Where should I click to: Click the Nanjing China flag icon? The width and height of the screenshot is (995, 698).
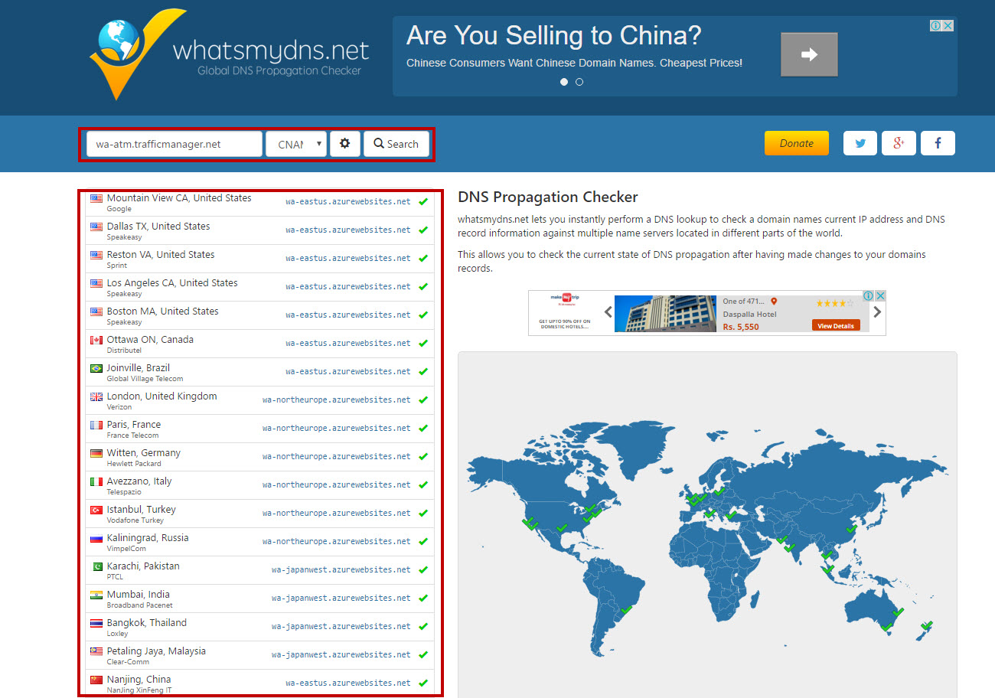point(96,680)
